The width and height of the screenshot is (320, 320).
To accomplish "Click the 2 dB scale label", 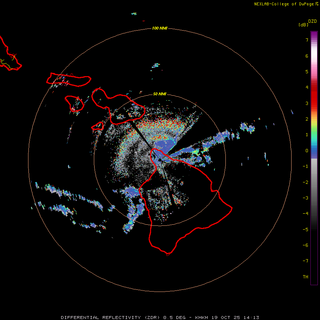I will (x=307, y=119).
